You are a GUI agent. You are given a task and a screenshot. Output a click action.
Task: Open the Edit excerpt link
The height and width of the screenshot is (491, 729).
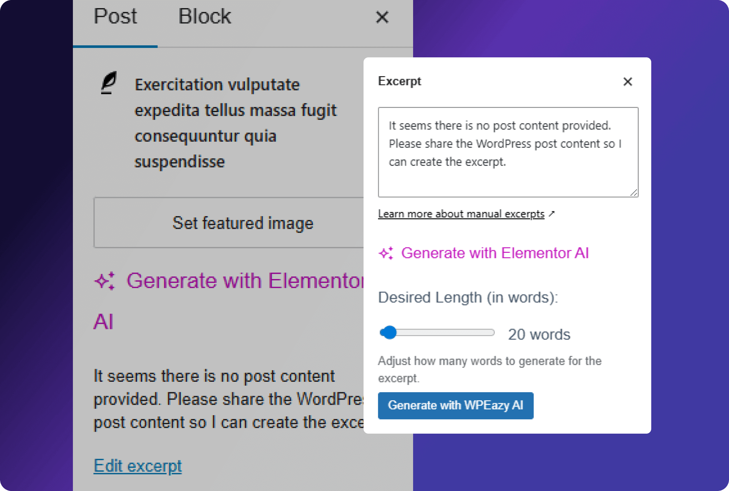[137, 466]
